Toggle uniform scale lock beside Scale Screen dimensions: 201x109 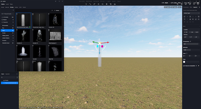(187, 53)
